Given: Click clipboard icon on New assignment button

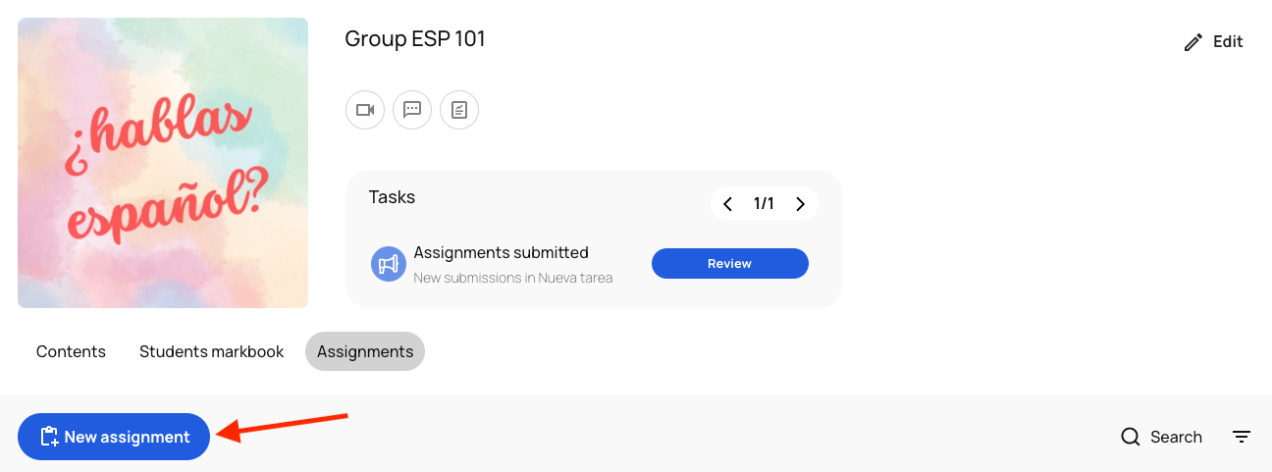Looking at the screenshot, I should point(49,438).
